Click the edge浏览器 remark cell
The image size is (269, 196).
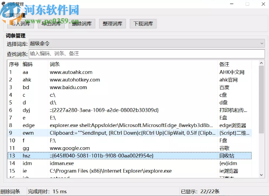233,125
